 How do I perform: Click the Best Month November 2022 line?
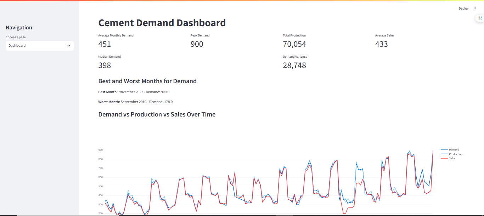click(x=134, y=92)
